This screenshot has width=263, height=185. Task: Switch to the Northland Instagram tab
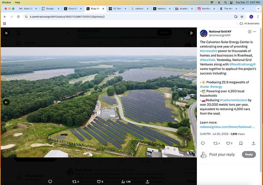click(206, 8)
